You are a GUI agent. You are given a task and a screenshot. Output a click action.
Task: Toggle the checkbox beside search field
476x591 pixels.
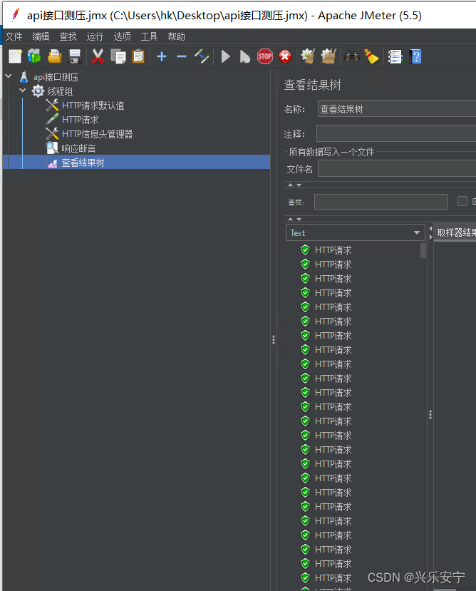point(462,201)
